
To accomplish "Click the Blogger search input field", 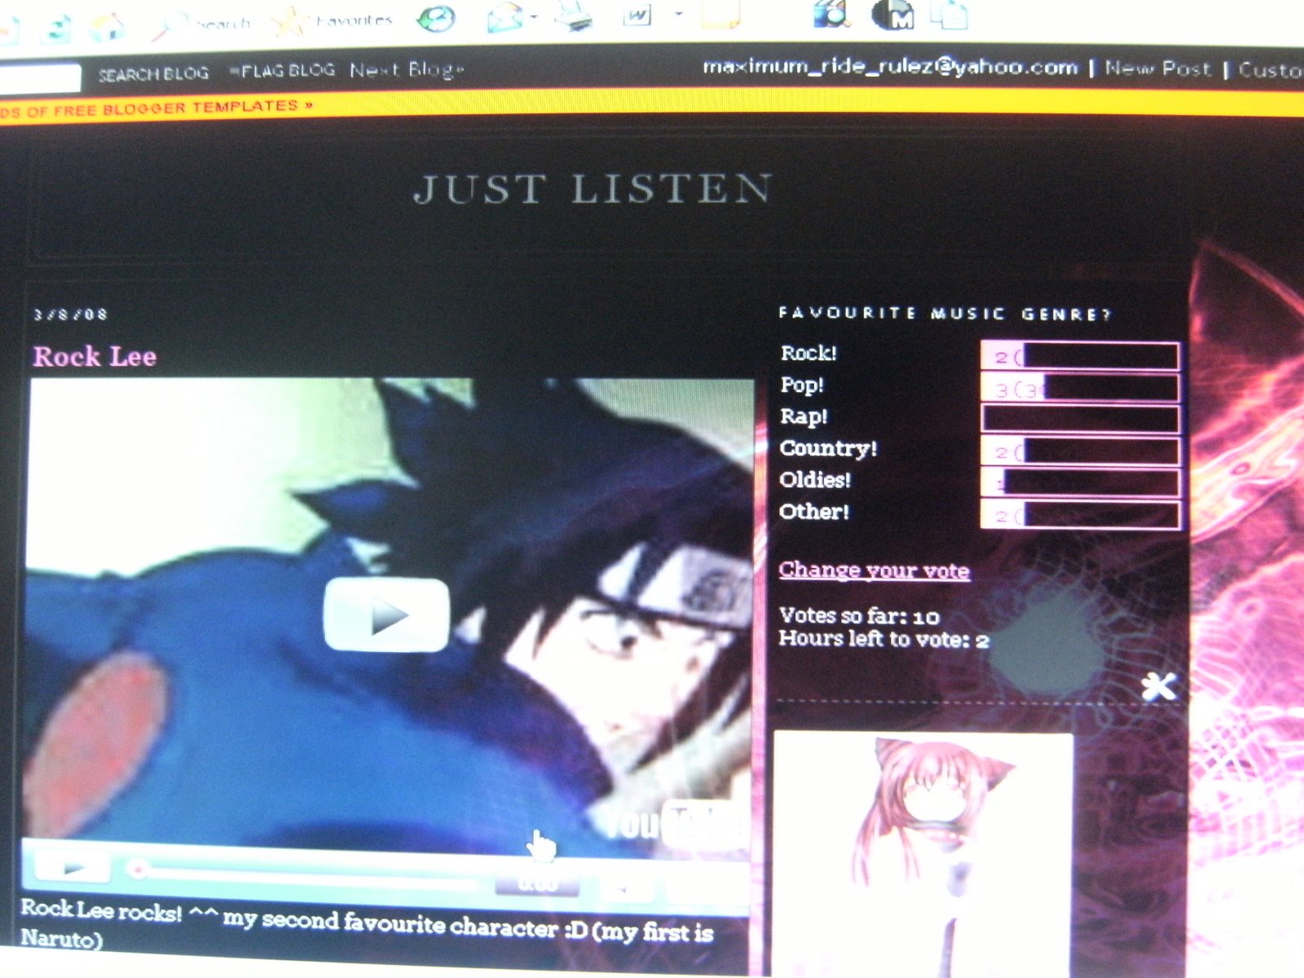I will [39, 78].
